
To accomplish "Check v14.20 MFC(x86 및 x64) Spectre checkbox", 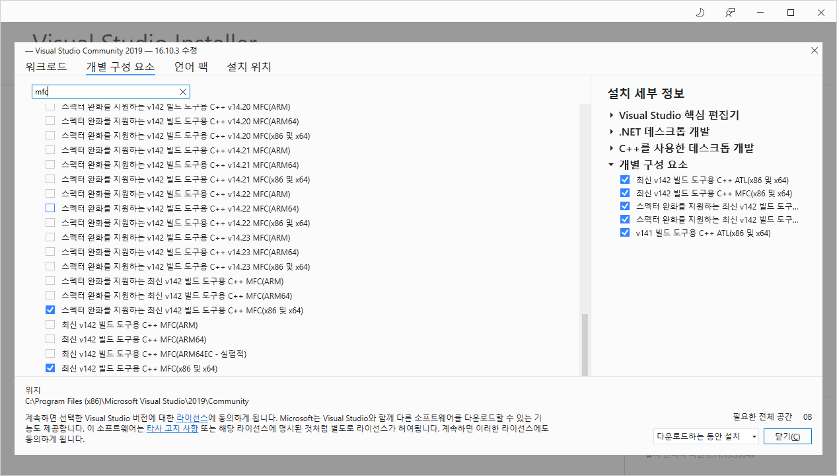I will [x=50, y=136].
